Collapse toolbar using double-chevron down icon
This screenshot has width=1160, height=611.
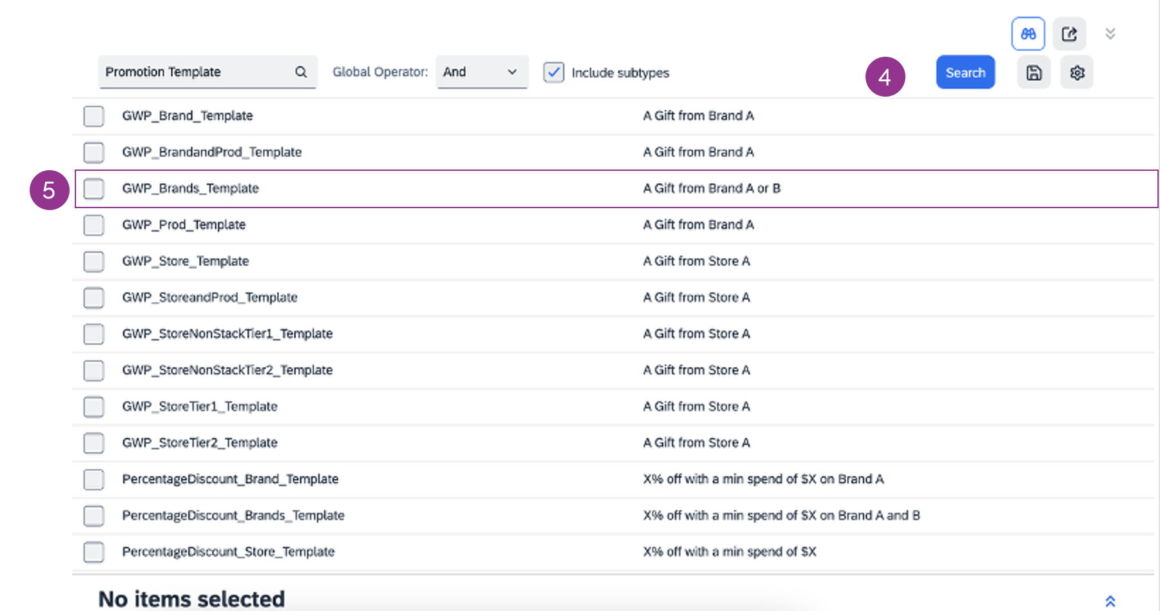coord(1110,34)
